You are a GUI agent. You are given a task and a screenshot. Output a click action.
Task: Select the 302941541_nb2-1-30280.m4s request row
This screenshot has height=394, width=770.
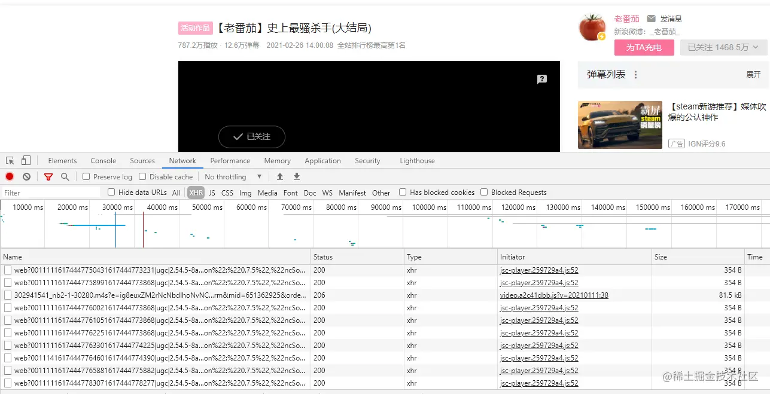pos(385,295)
